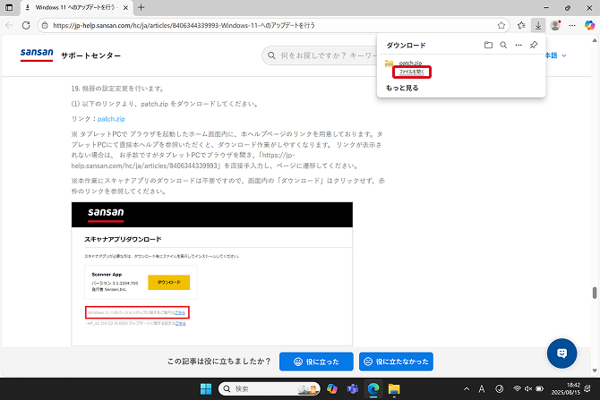
Task: Open Edge settings and more menu
Action: pos(572,25)
